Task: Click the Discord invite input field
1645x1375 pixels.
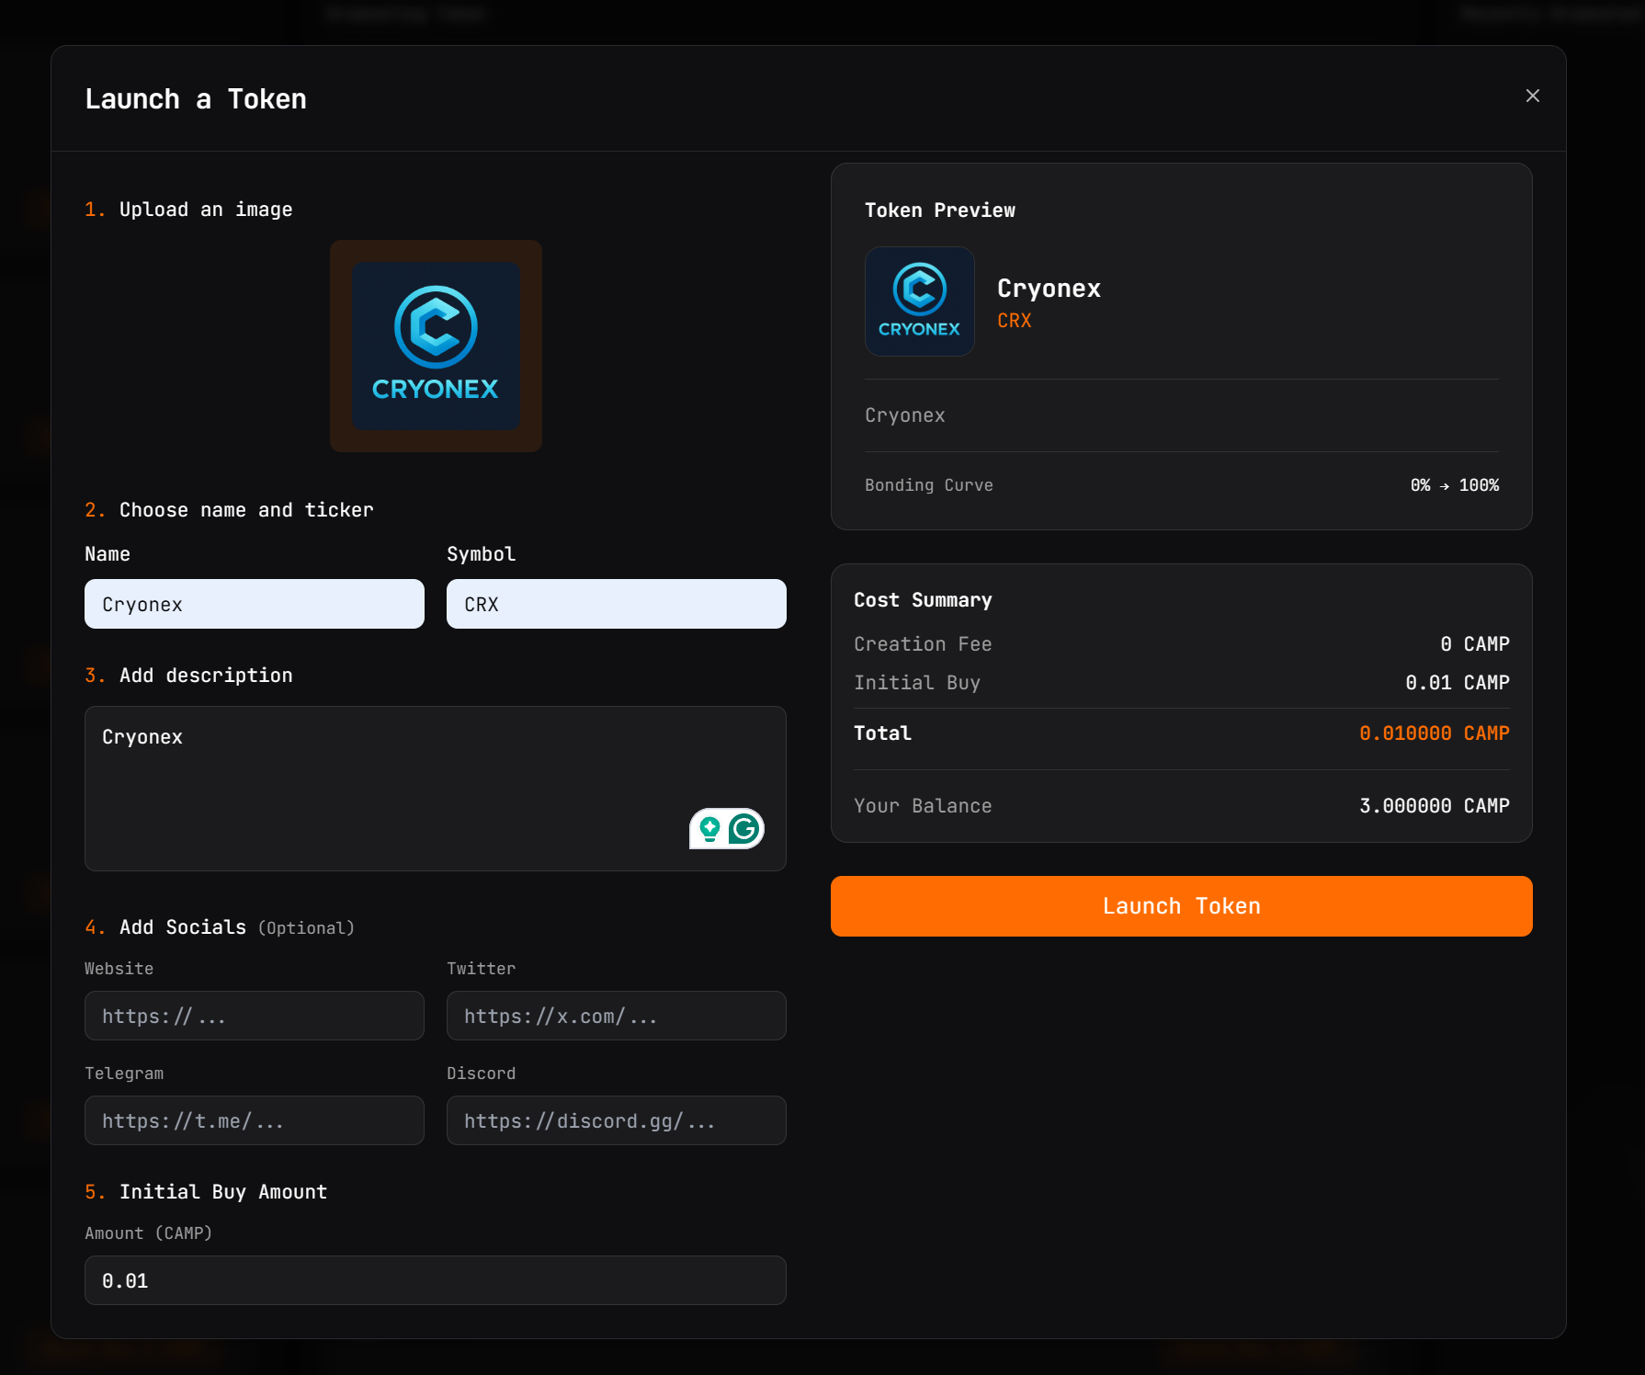Action: (x=616, y=1120)
